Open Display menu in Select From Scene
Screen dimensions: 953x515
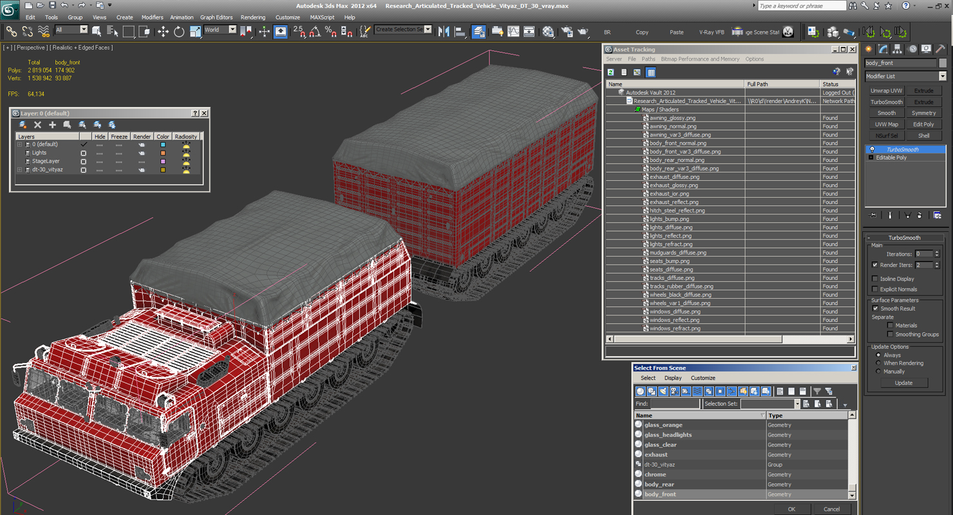[x=673, y=378]
